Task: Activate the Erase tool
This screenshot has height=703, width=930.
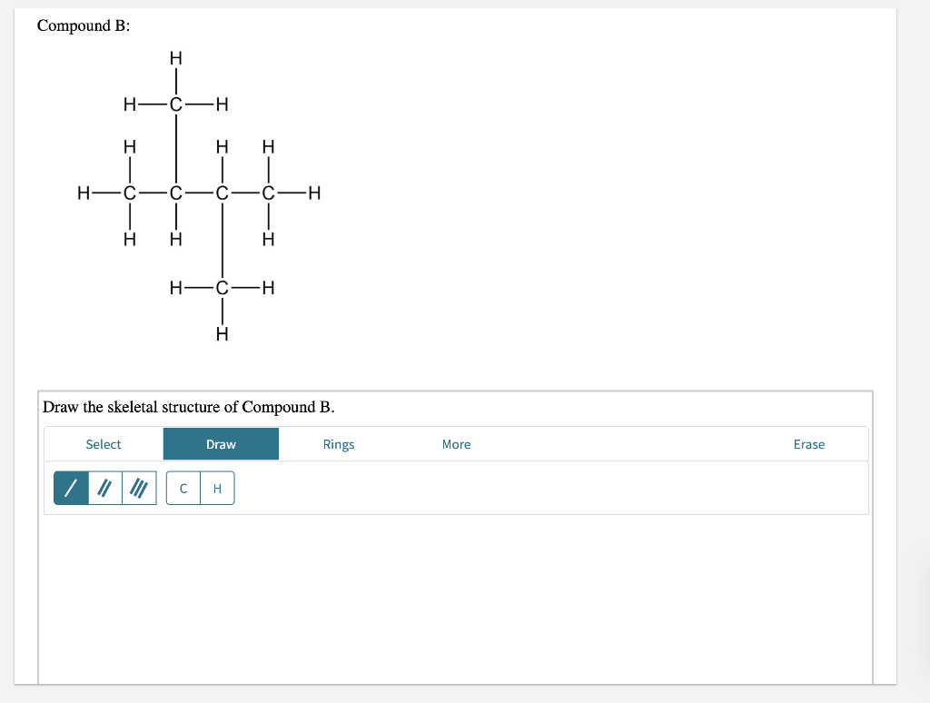Action: tap(808, 444)
